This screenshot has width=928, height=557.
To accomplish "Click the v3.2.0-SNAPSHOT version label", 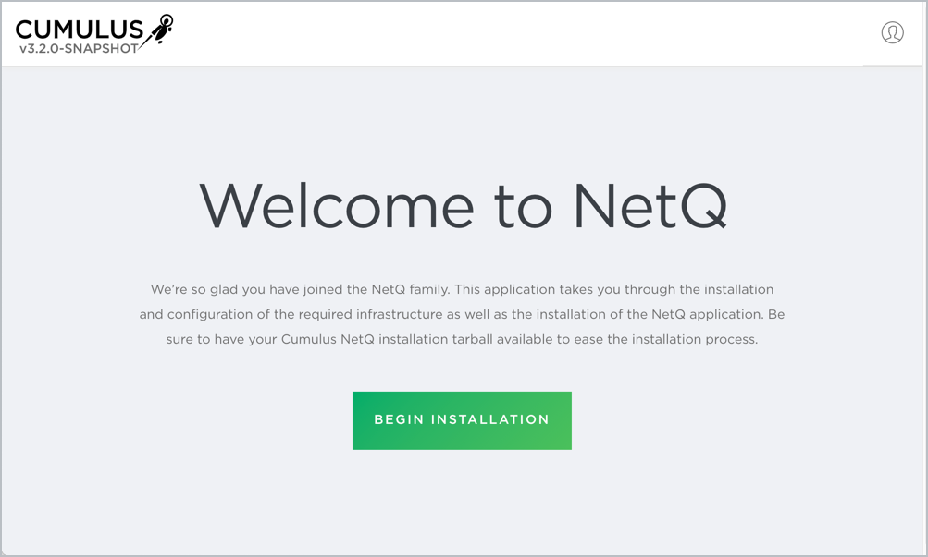I will (x=78, y=48).
